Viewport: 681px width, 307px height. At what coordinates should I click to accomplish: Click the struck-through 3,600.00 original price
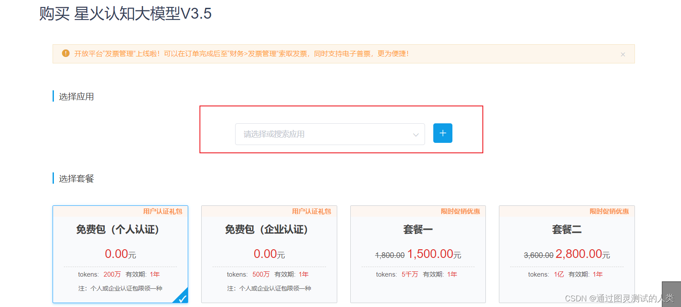point(538,255)
